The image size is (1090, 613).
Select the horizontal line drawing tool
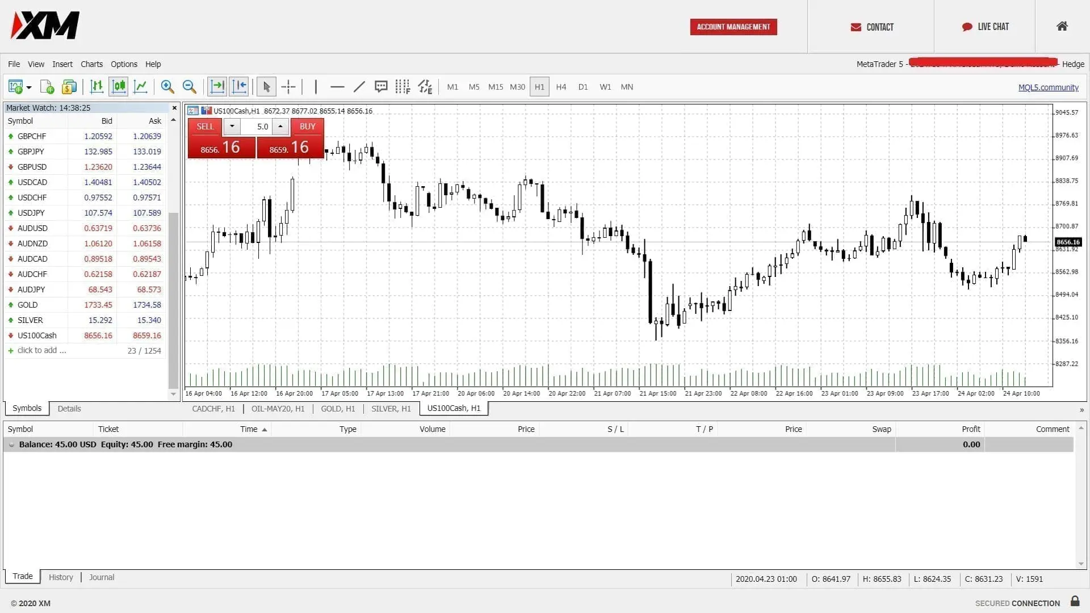pos(337,87)
